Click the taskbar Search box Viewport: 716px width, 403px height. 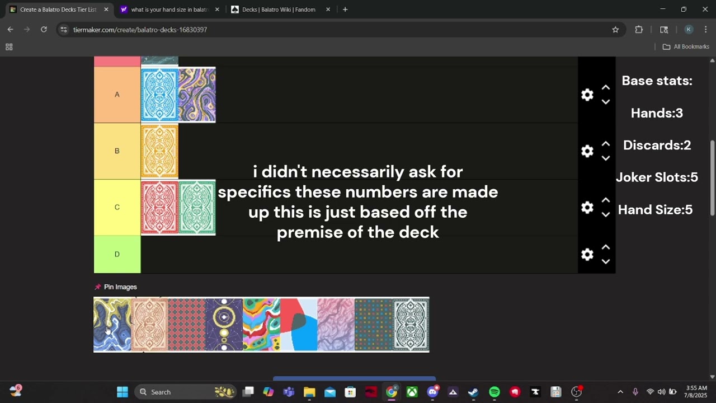(x=186, y=392)
